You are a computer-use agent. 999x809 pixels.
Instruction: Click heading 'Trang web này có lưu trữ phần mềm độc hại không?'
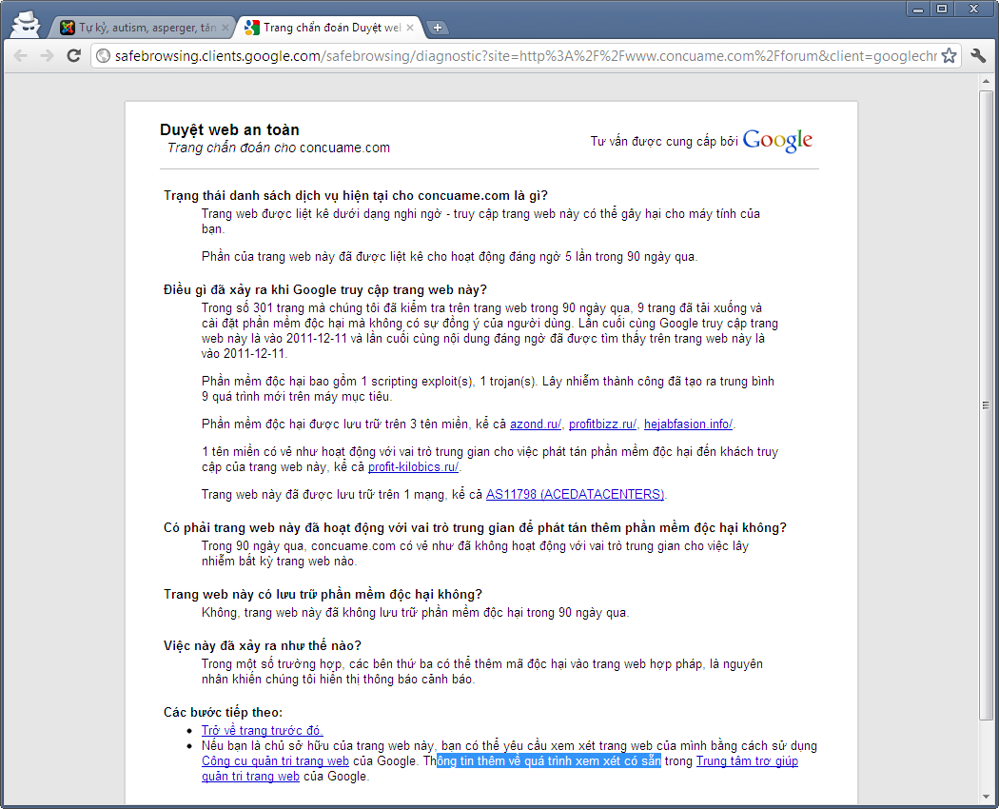(323, 594)
